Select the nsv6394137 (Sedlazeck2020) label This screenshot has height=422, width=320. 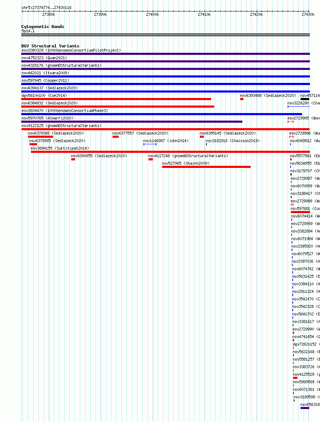50,88
